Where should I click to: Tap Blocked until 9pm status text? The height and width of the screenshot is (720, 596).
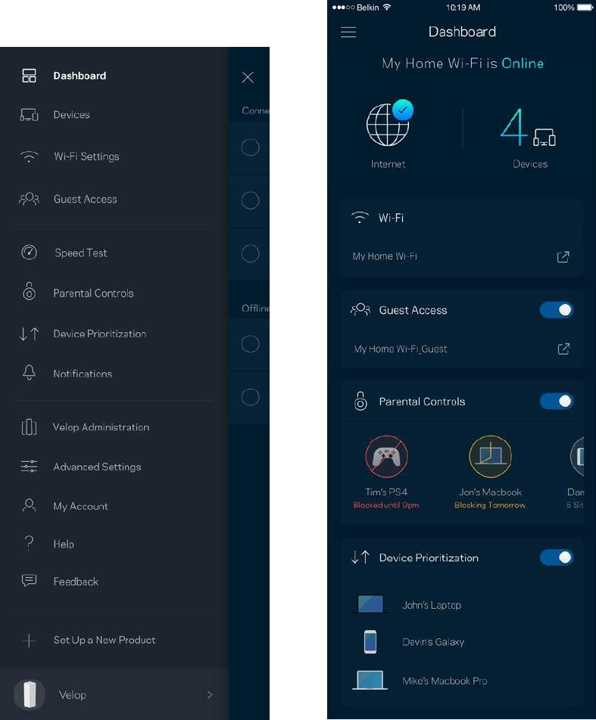click(x=385, y=505)
